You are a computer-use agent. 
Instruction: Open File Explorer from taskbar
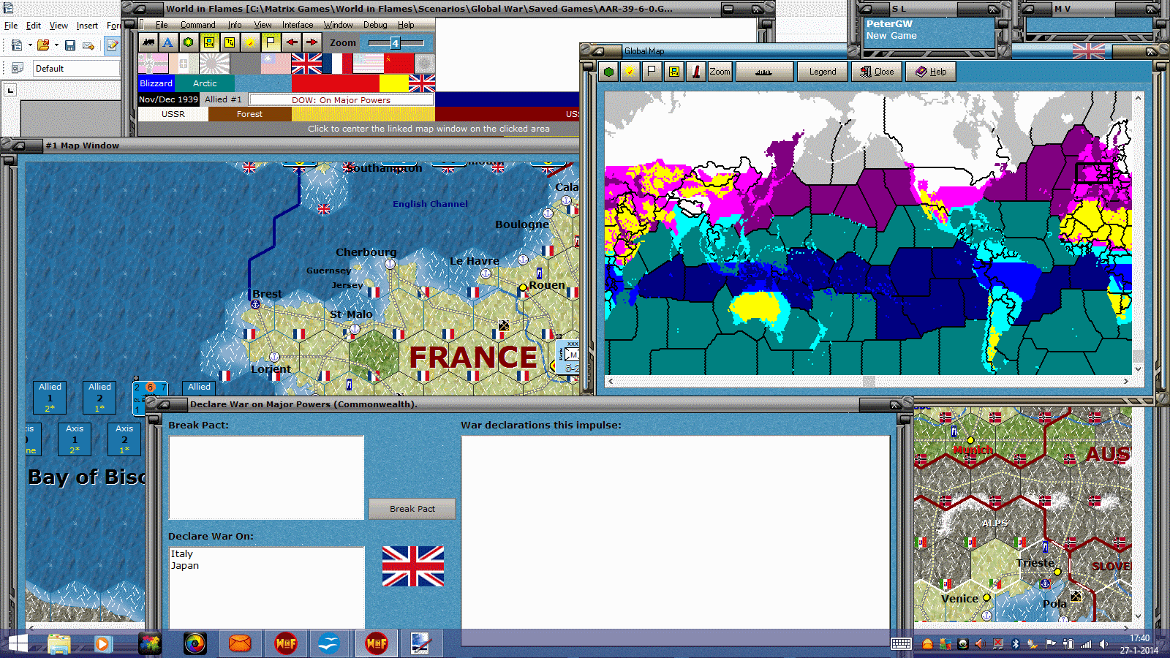point(58,643)
